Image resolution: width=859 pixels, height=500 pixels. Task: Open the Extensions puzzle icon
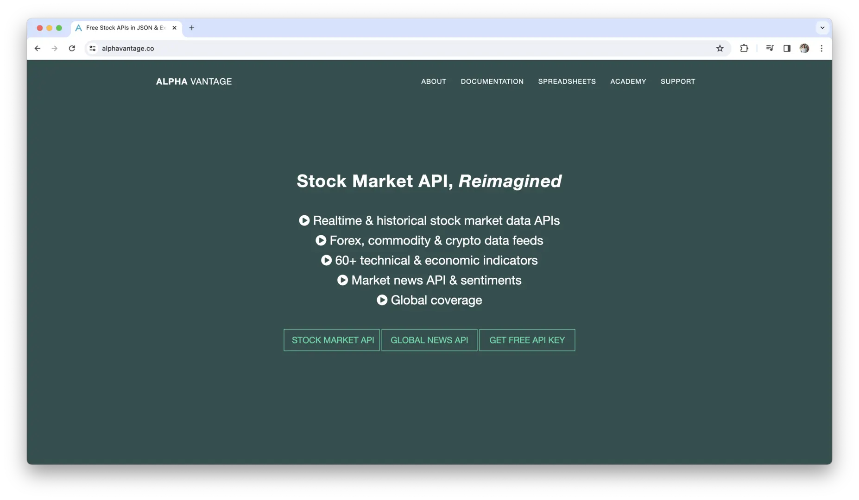pyautogui.click(x=744, y=48)
